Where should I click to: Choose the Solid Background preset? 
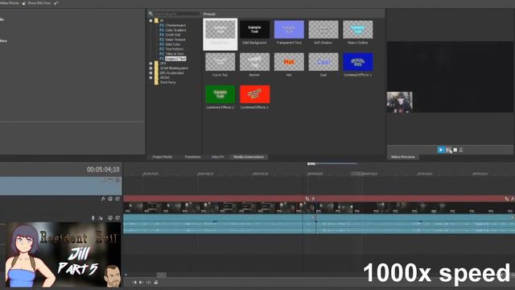click(x=254, y=32)
